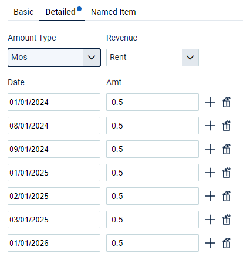
Task: Delete the 09/01/2024 row
Action: [227, 149]
